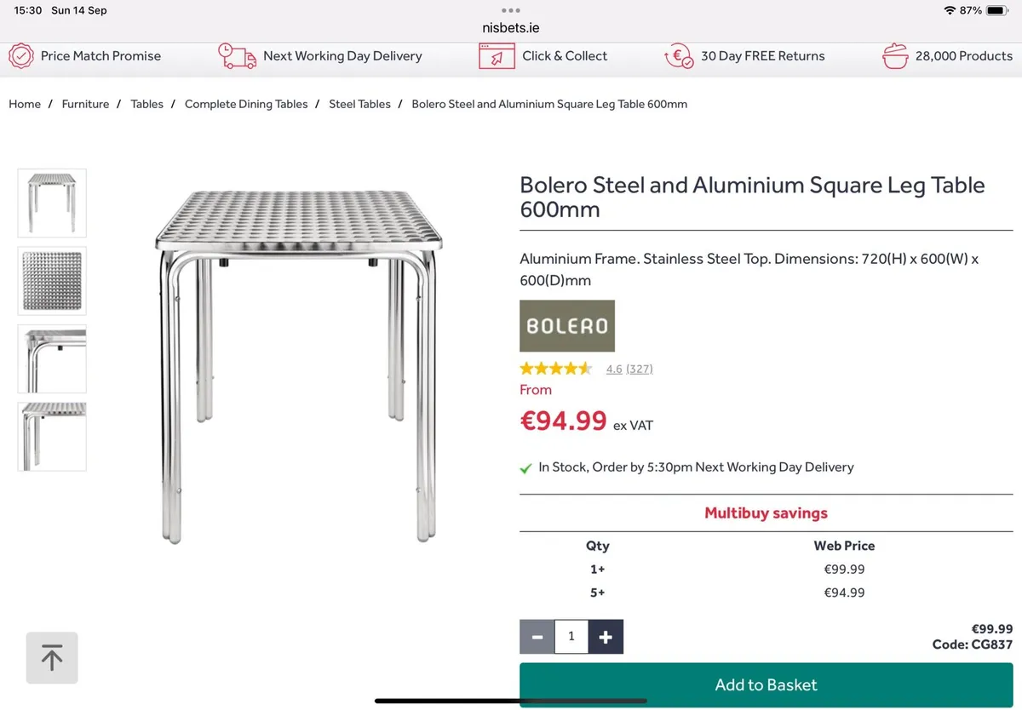Click the green in-stock checkmark icon
Image resolution: width=1022 pixels, height=710 pixels.
[x=525, y=467]
